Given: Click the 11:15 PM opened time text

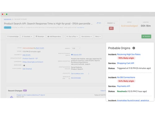Looking at the screenshot, I should click(31, 52).
